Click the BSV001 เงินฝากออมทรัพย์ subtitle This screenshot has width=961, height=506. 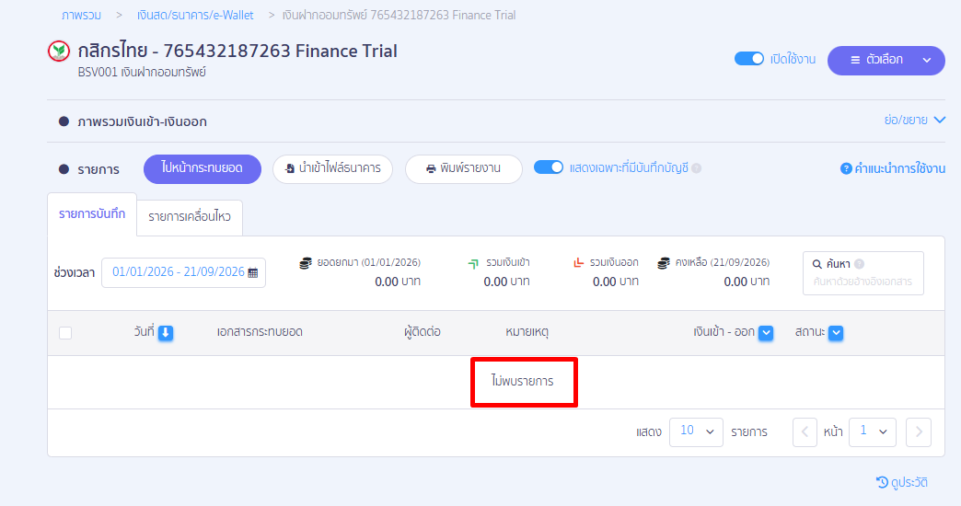[x=142, y=73]
